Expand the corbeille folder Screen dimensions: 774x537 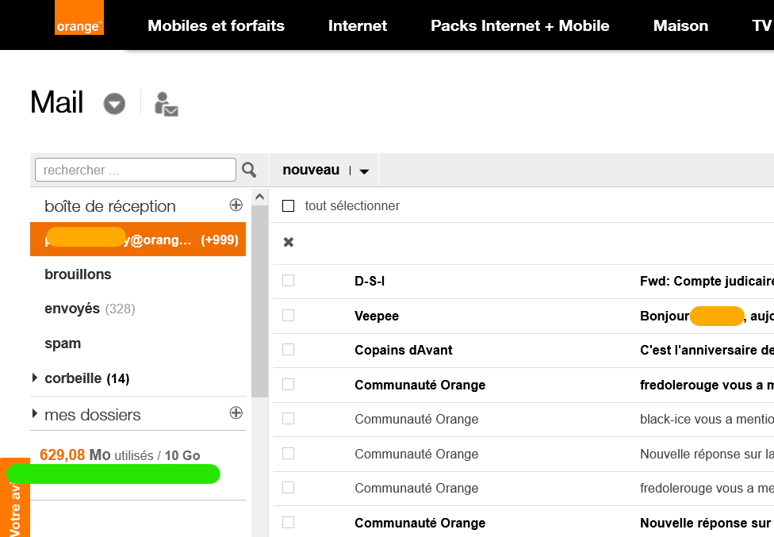coord(35,378)
